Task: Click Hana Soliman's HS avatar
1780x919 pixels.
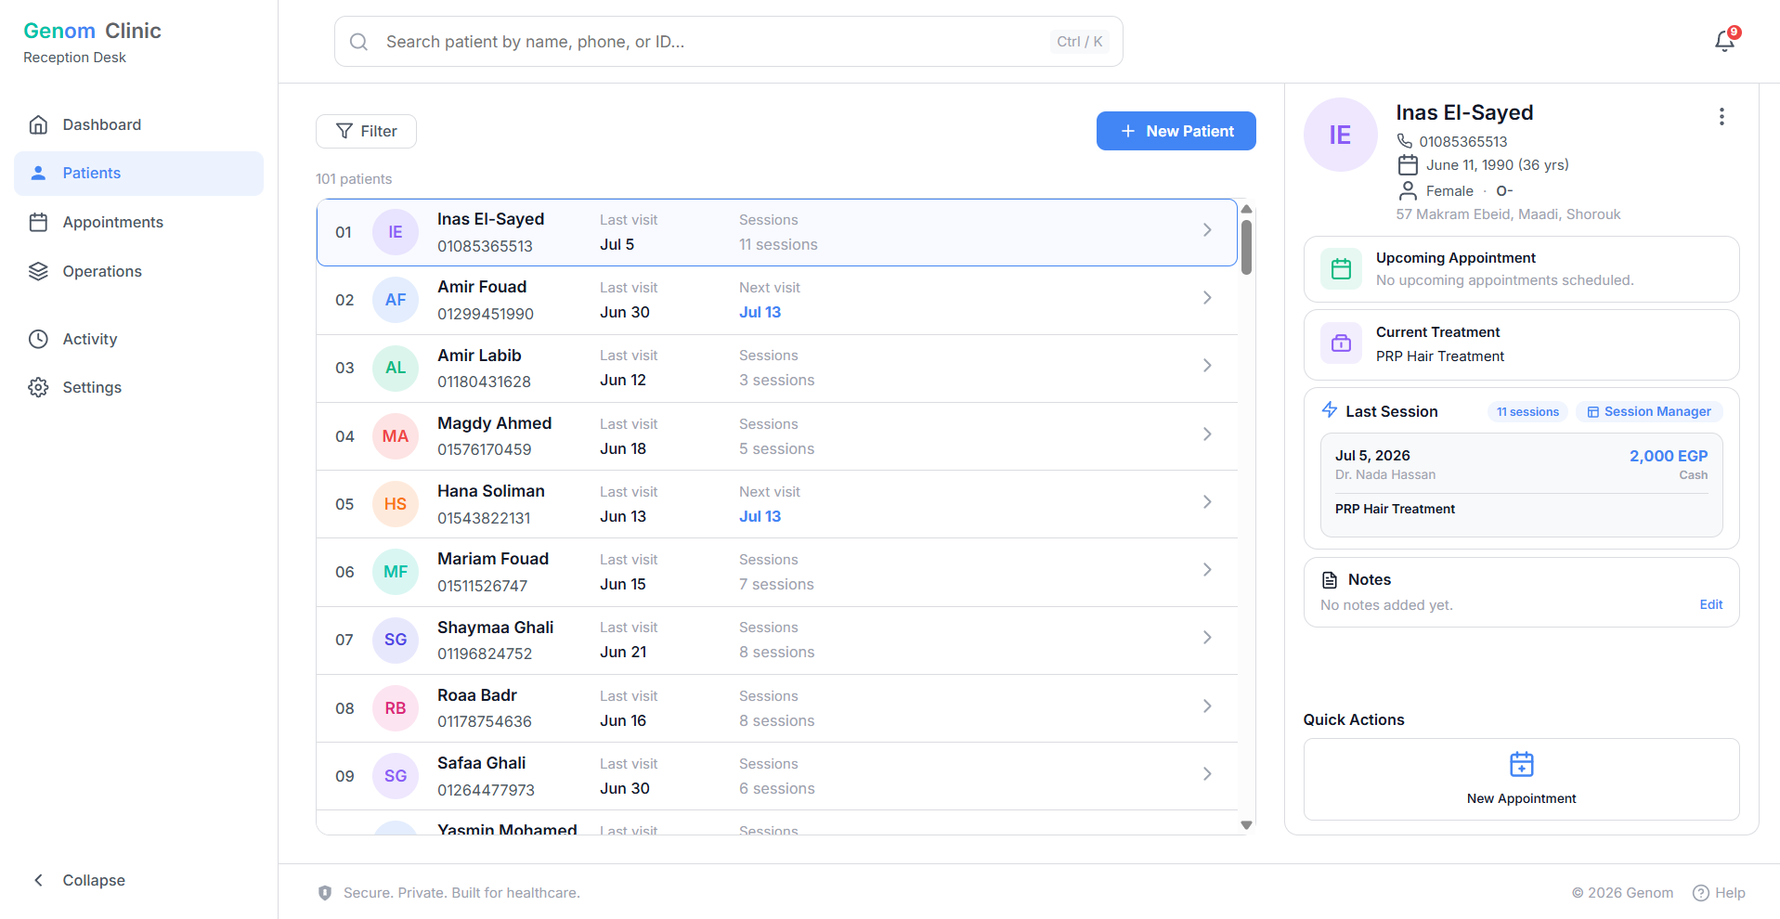Action: click(x=396, y=504)
